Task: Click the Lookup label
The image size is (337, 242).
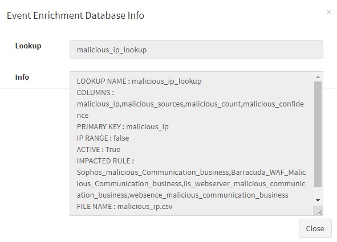Action: [28, 46]
